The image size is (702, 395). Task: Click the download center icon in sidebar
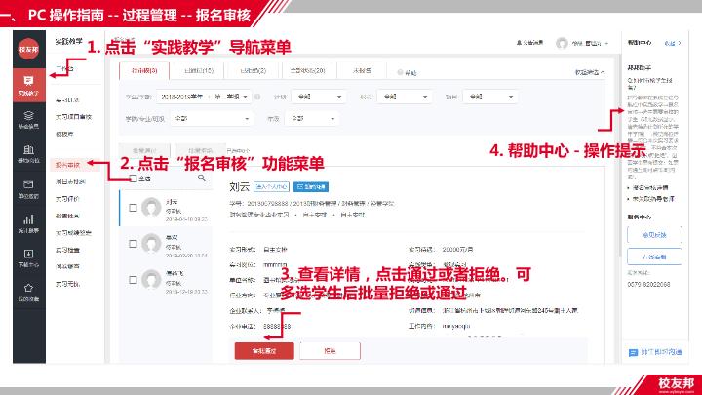tap(28, 257)
